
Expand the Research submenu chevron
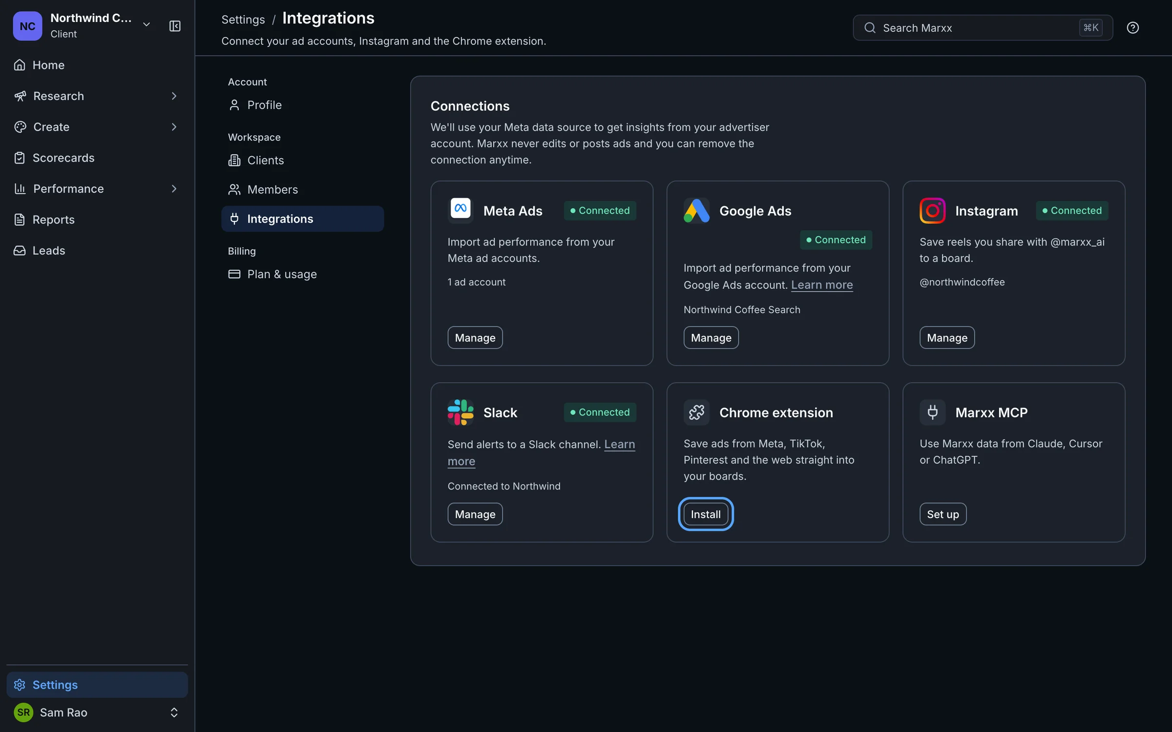[174, 96]
